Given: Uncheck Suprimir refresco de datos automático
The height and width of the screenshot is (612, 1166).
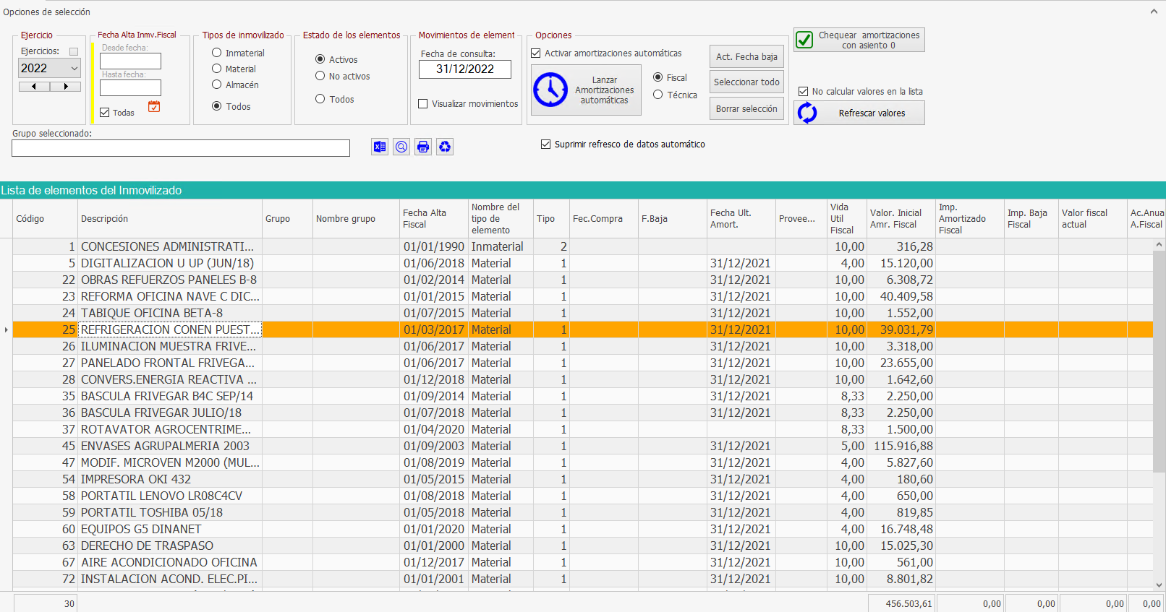Looking at the screenshot, I should [546, 145].
